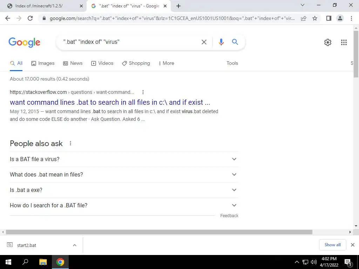Click the voice search microphone icon

(221, 42)
